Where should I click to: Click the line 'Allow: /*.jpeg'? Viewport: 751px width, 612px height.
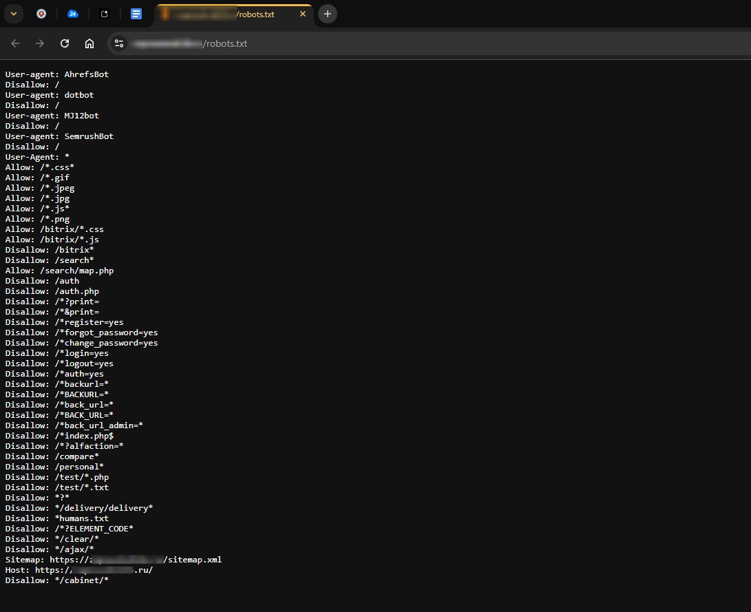click(40, 188)
